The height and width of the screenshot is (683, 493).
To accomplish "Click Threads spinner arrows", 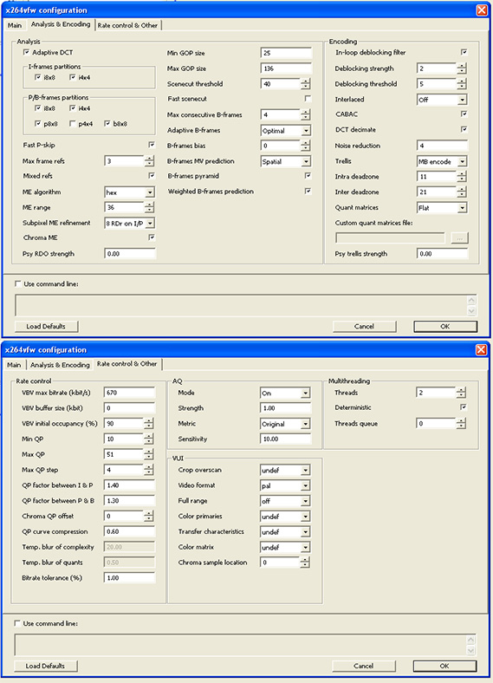I will click(461, 393).
